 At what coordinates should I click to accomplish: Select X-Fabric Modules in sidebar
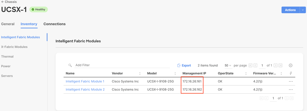pos(14,47)
